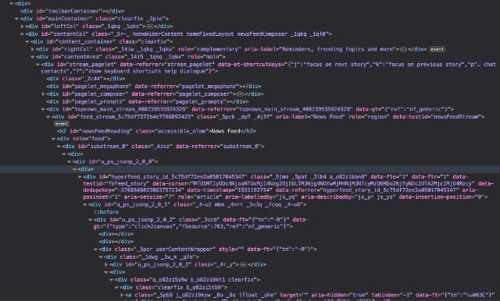
Task: Collapse the div with role feed
Action: (x=53, y=139)
